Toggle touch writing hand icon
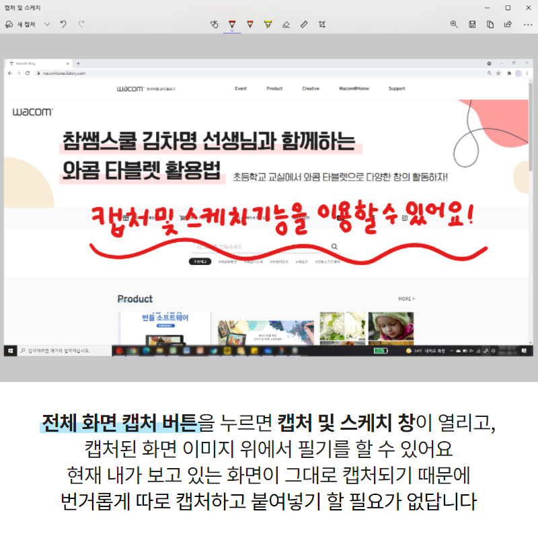 tap(214, 24)
